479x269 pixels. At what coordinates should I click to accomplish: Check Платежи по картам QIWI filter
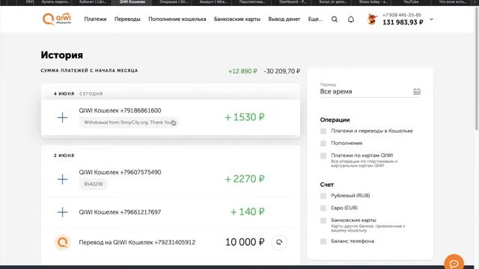click(323, 155)
